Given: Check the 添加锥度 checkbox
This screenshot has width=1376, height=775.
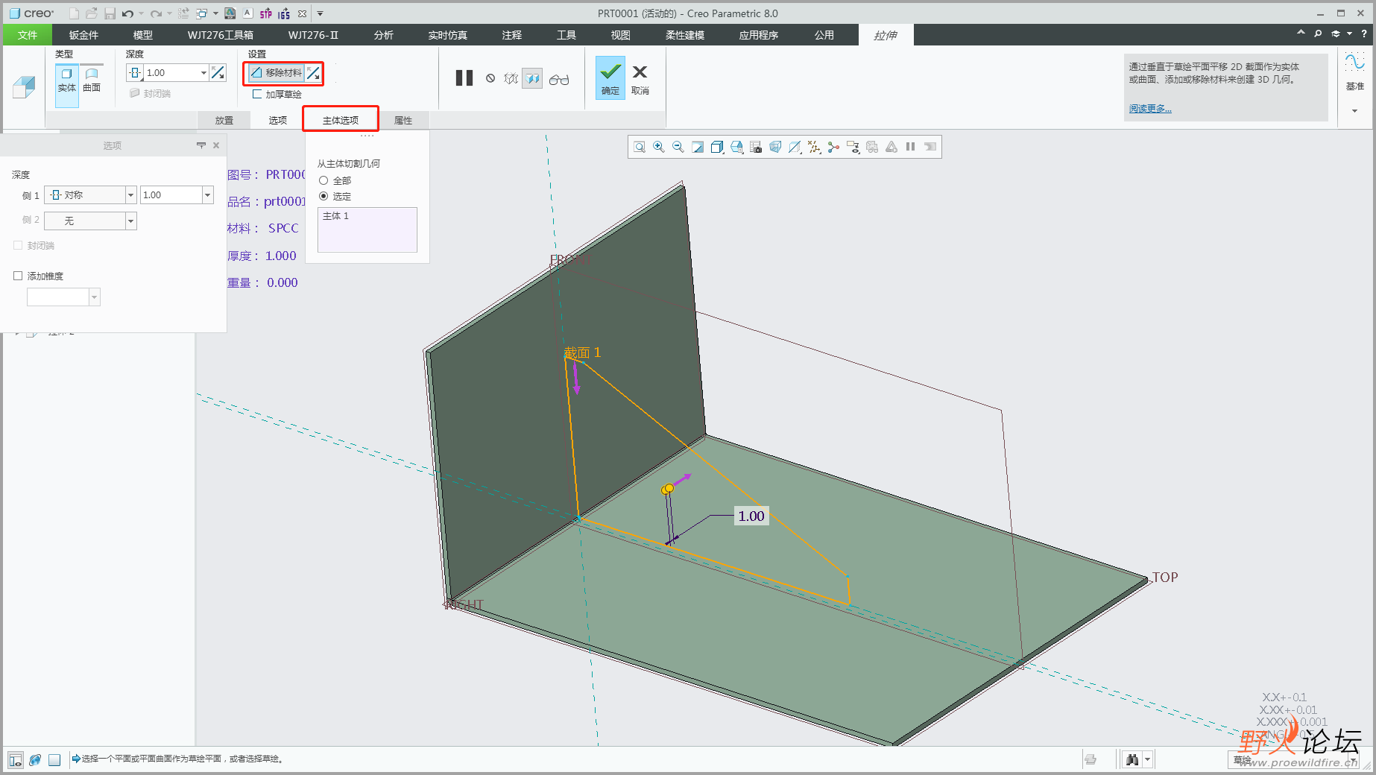Looking at the screenshot, I should [x=19, y=276].
